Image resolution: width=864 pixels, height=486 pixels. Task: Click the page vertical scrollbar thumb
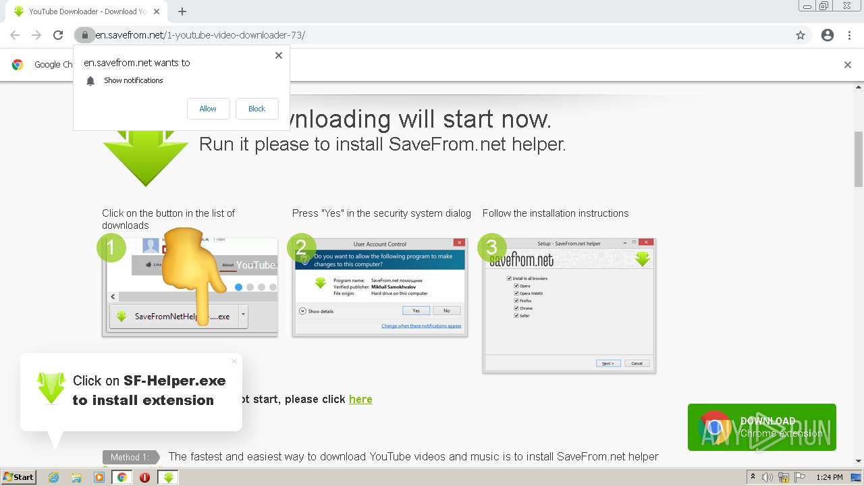[x=859, y=159]
